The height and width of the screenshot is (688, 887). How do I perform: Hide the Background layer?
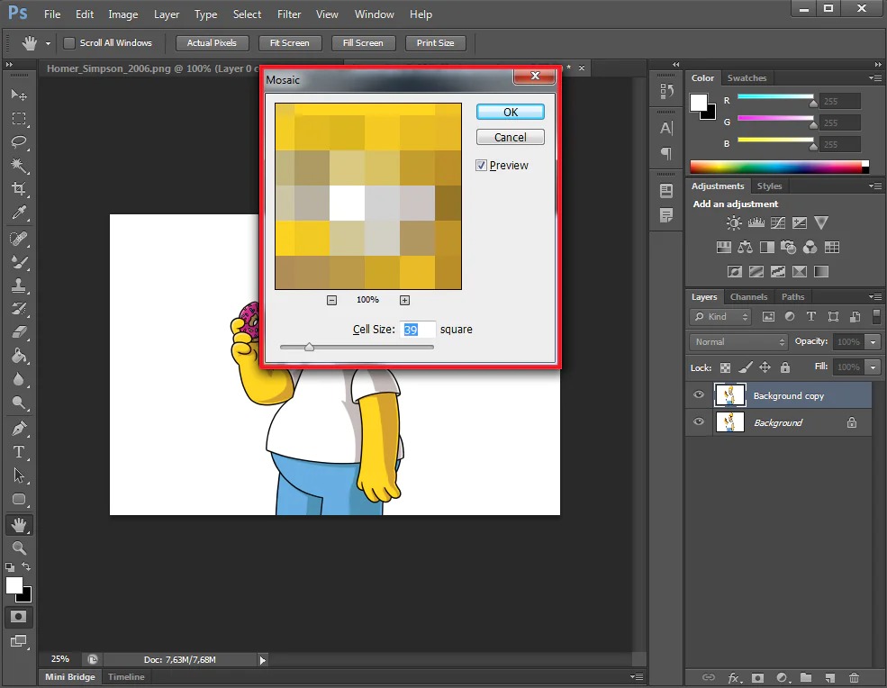click(x=699, y=422)
